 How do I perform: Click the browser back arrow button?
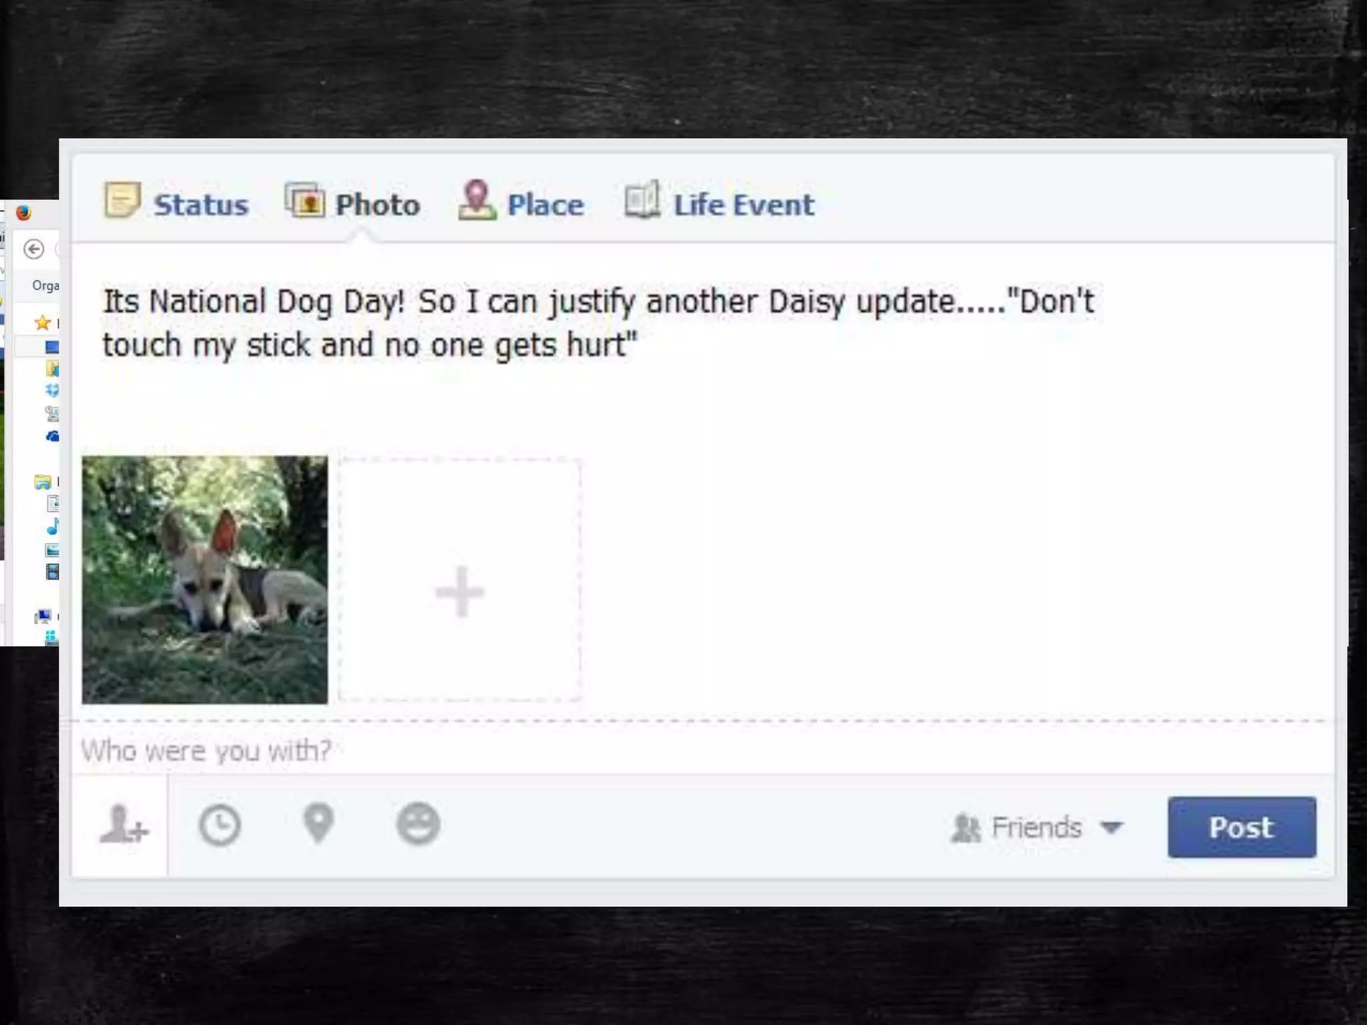pos(34,250)
